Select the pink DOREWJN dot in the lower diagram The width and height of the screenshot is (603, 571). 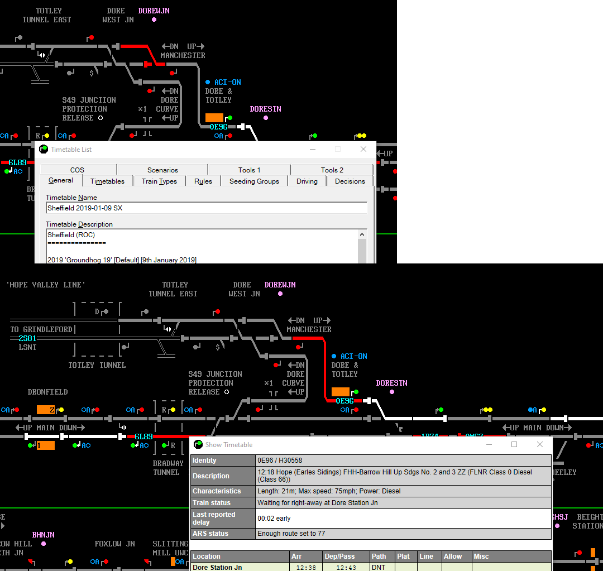click(280, 294)
